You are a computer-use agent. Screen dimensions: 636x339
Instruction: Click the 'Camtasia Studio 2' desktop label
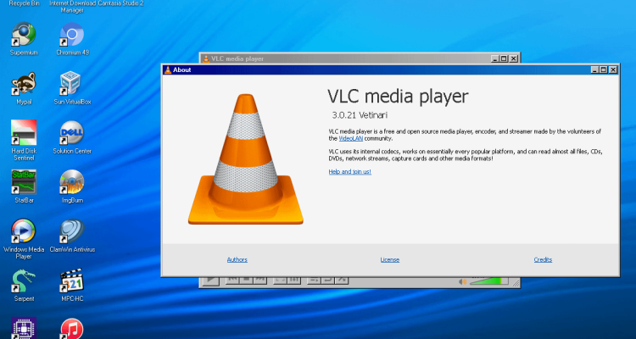tap(121, 3)
